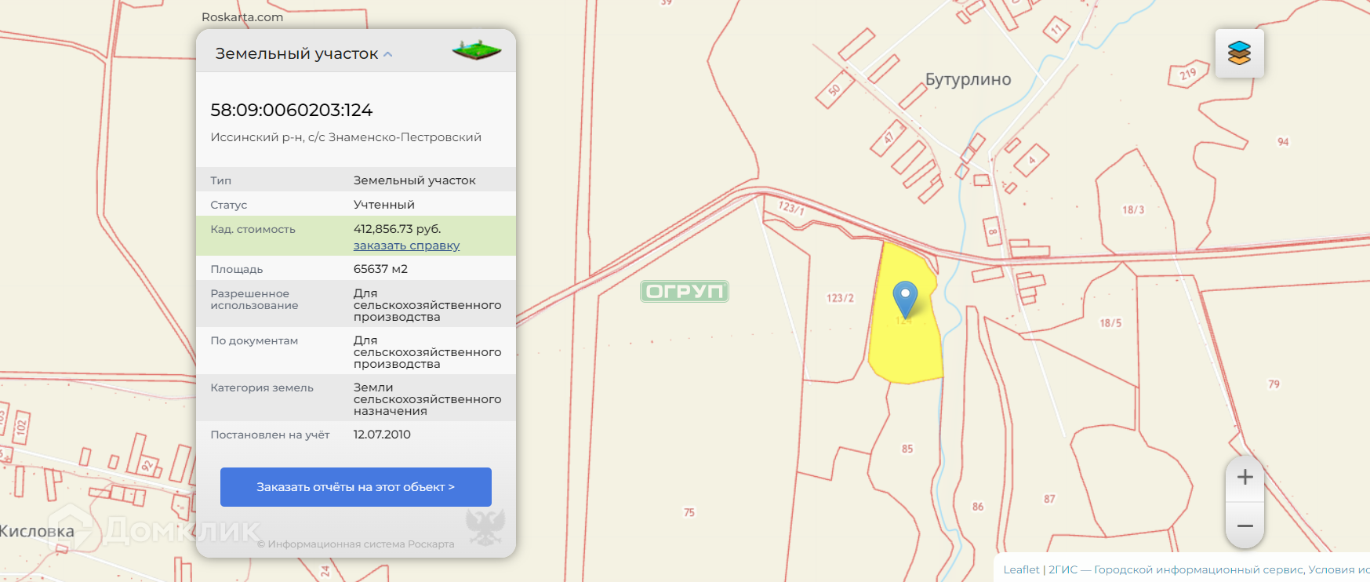Select parcel 18/5 on the map
Screen dimensions: 1370x582
coord(1110,322)
